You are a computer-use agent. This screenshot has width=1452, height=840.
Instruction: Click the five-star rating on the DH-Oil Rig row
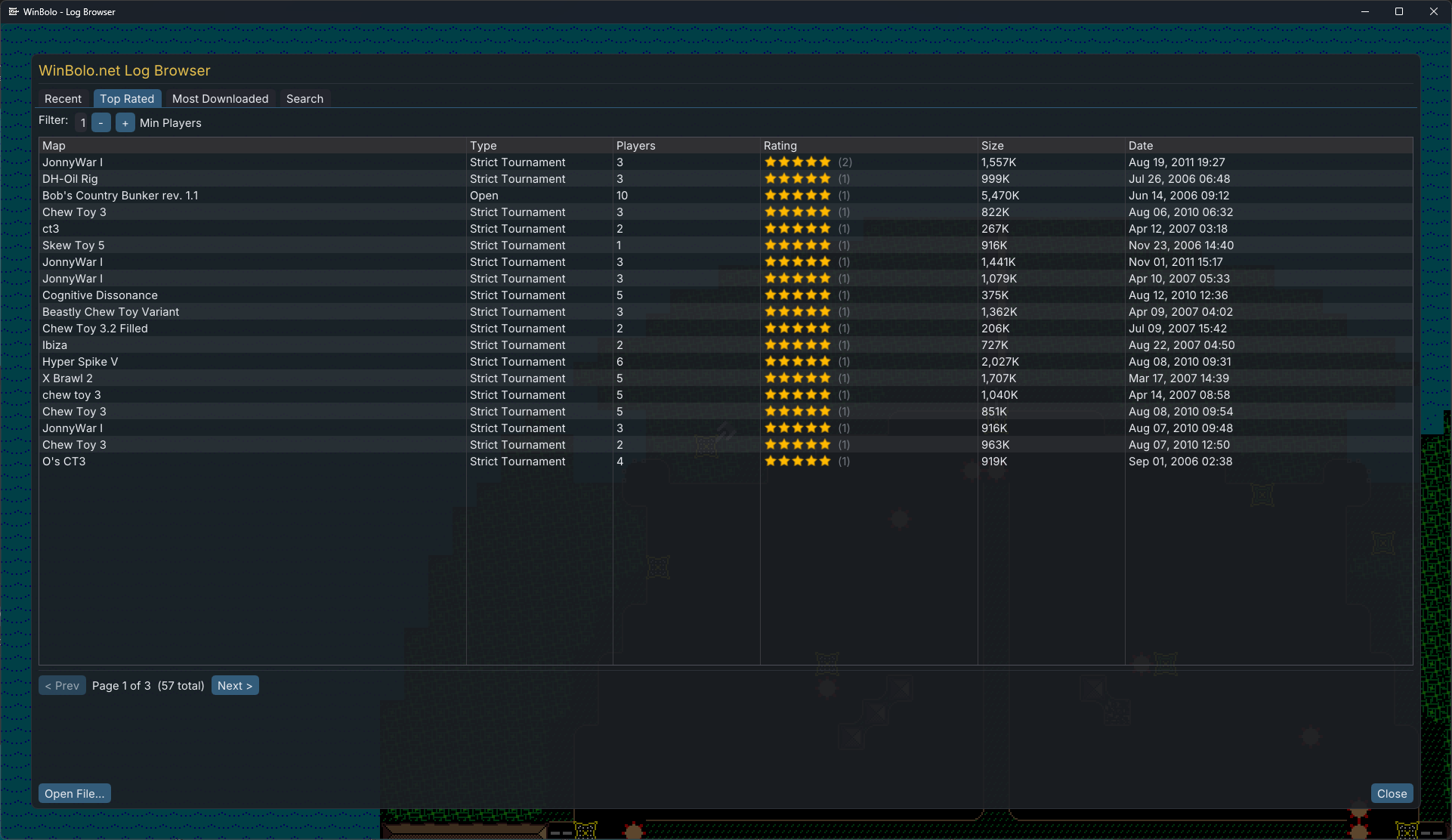pos(798,179)
